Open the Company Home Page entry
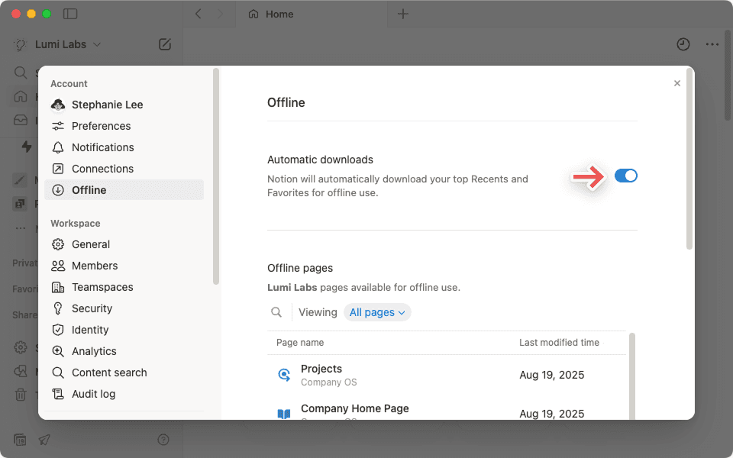733x458 pixels. [x=355, y=409]
